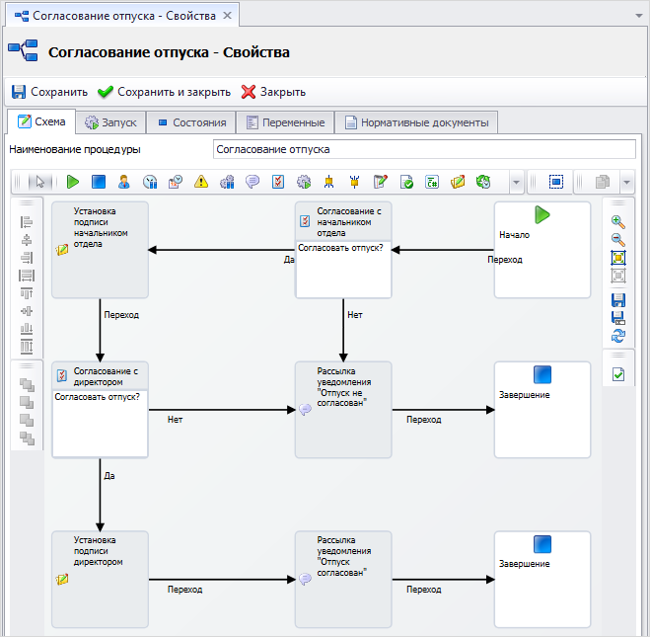Switch to the Переменные tab
Viewport: 650px width, 637px height.
click(x=285, y=122)
